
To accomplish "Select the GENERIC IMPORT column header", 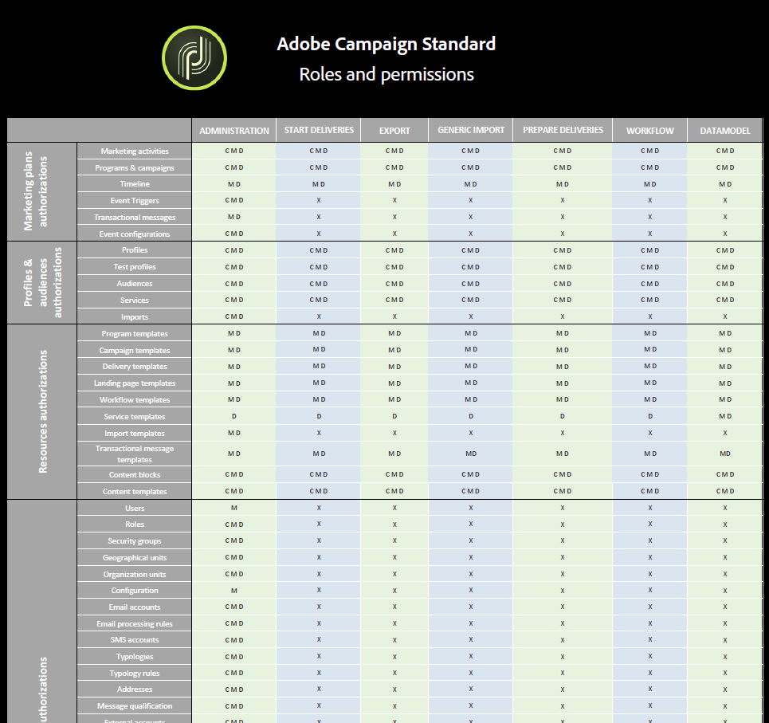I will [x=471, y=130].
